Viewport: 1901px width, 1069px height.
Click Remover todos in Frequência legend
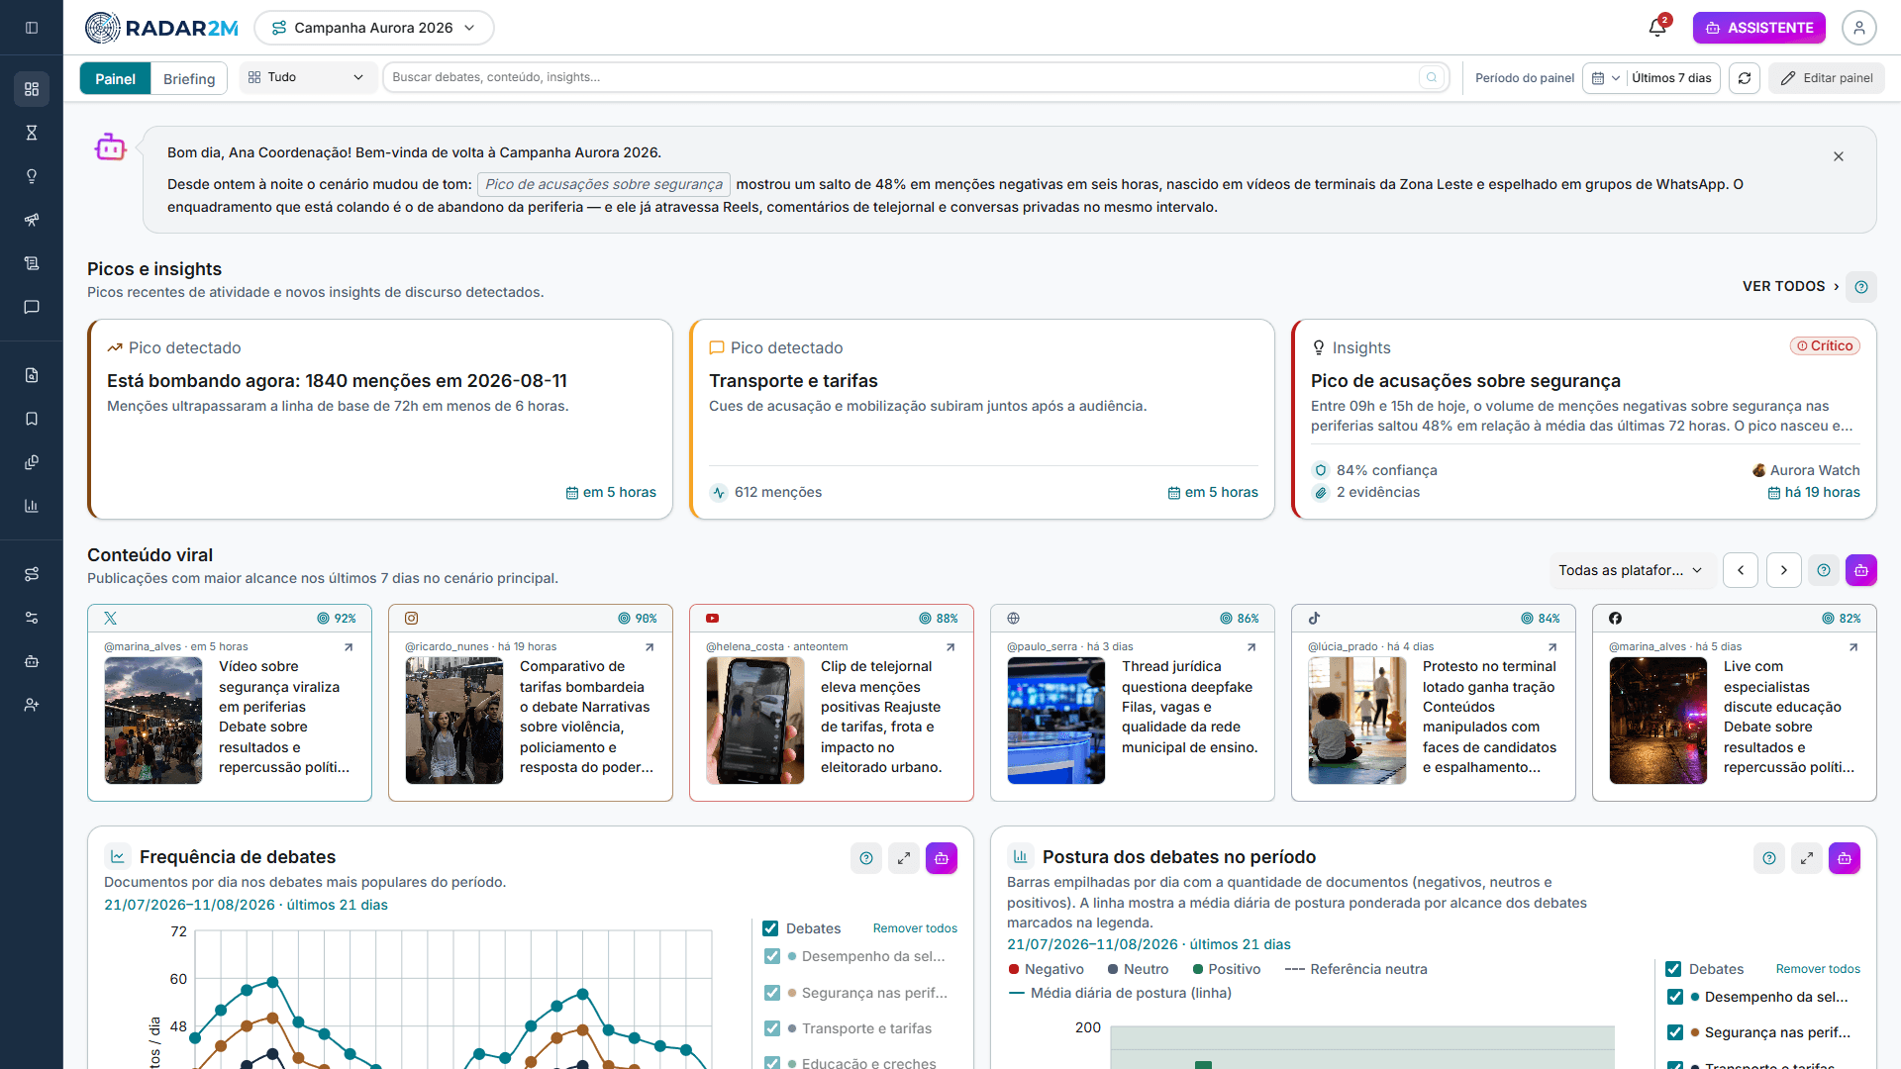(915, 928)
